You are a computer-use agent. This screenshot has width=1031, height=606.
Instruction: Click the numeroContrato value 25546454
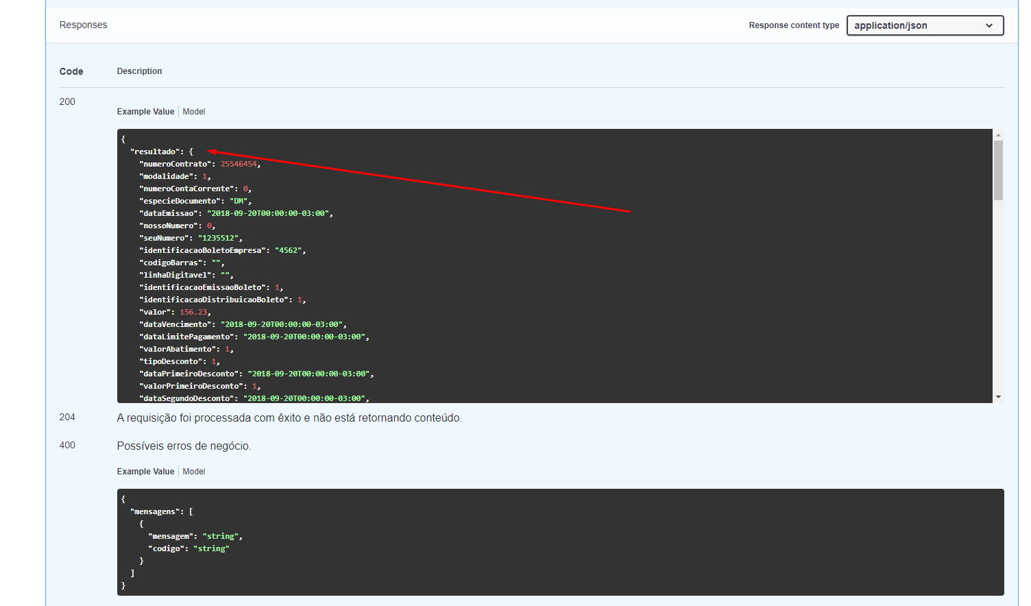coord(239,164)
